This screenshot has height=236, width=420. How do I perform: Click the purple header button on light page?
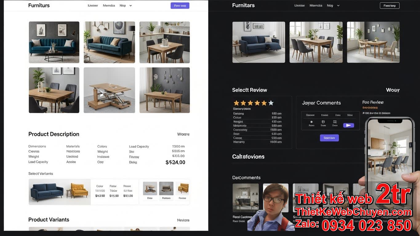pos(180,6)
